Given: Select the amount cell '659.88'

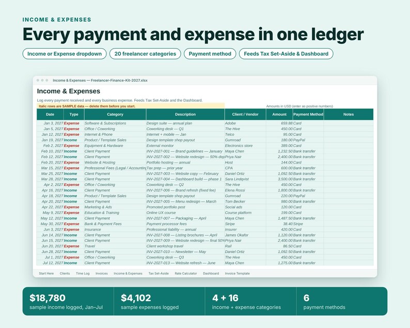Looking at the screenshot, I should (x=279, y=123).
